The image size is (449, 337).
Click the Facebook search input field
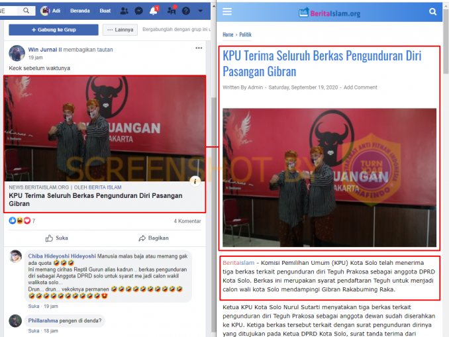pyautogui.click(x=10, y=11)
